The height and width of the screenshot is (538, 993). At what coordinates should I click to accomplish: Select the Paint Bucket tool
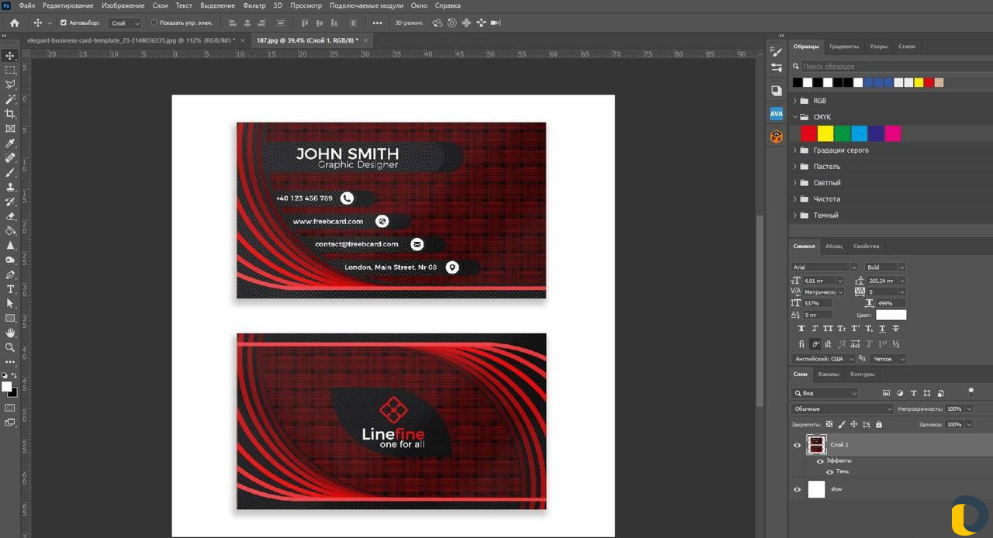[10, 230]
